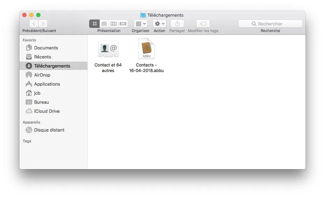Image resolution: width=325 pixels, height=197 pixels.
Task: Click the Documents sidebar icon
Action: (x=29, y=48)
